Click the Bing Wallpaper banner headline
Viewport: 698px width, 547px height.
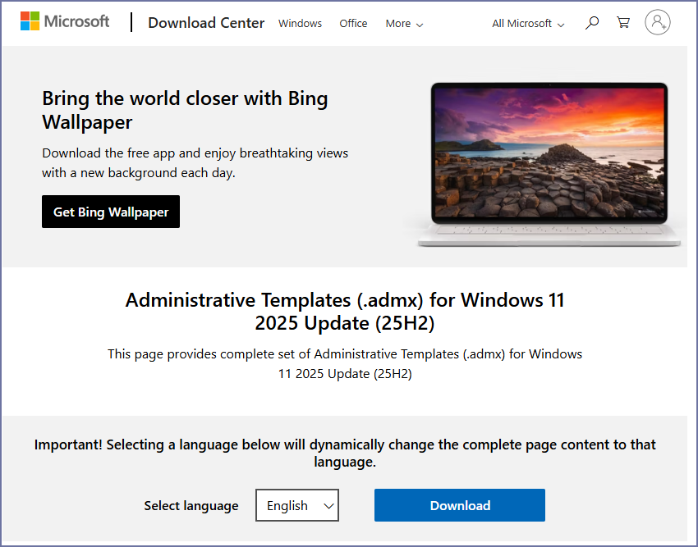(185, 110)
